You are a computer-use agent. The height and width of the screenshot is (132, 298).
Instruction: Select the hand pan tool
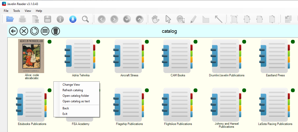155,19
